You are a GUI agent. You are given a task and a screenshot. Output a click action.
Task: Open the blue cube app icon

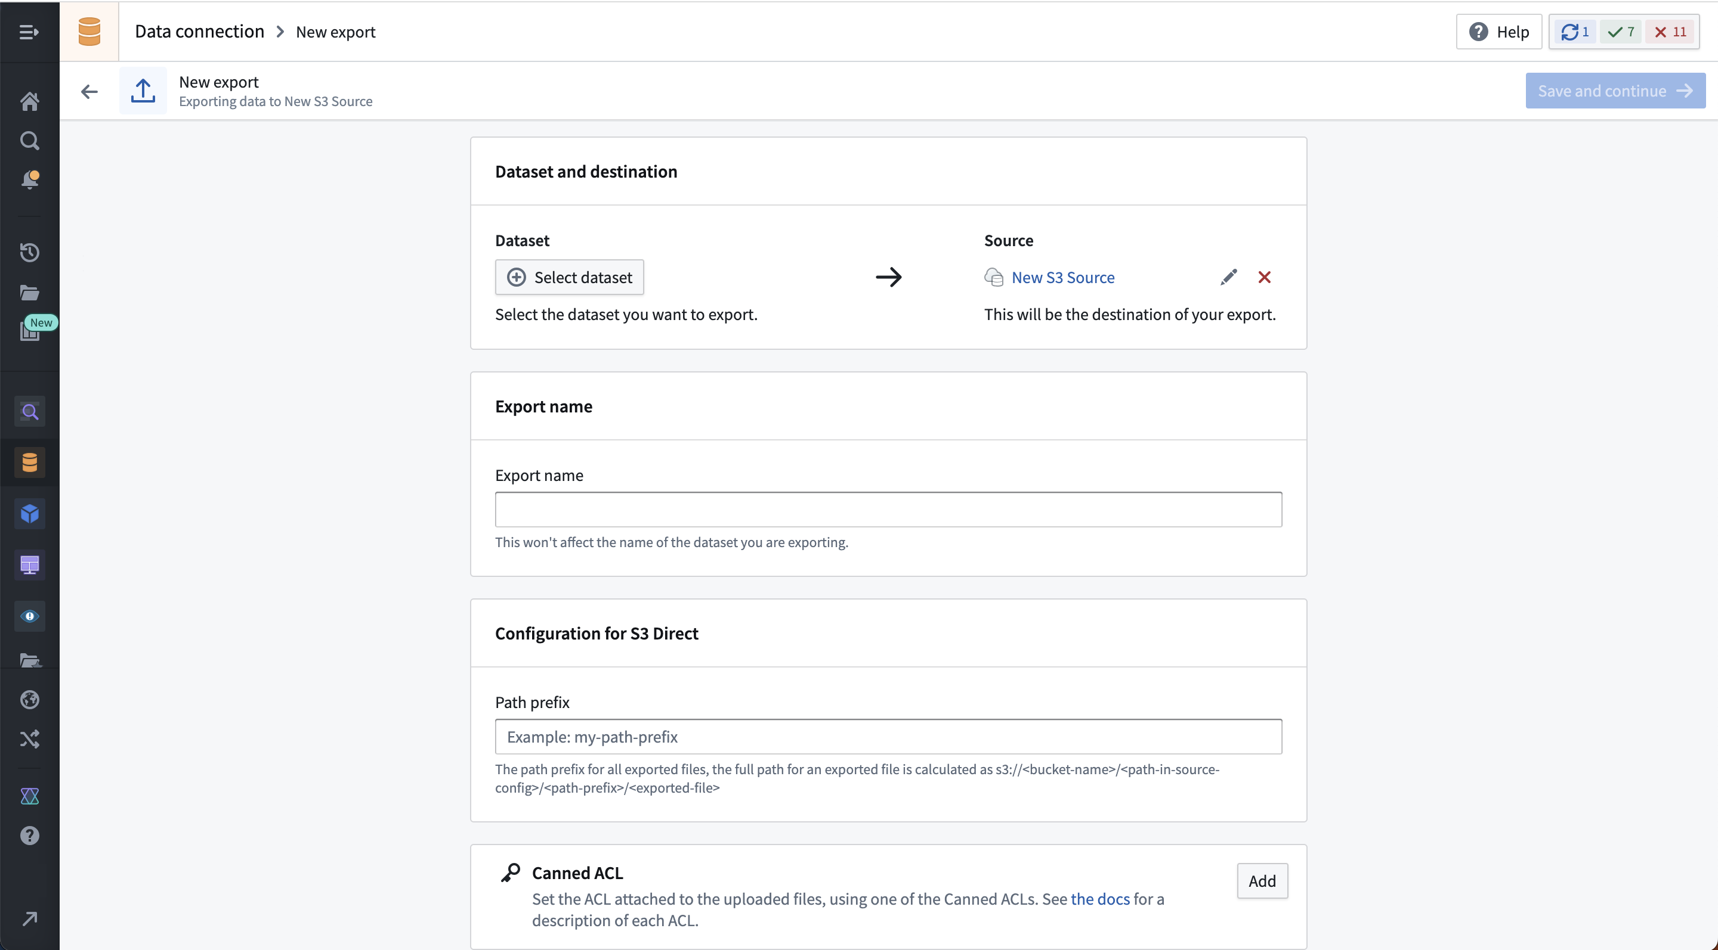29,514
